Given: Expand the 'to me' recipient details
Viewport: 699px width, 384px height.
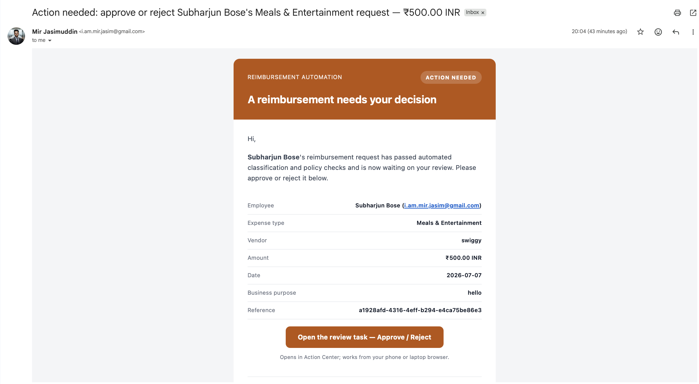Looking at the screenshot, I should (50, 40).
